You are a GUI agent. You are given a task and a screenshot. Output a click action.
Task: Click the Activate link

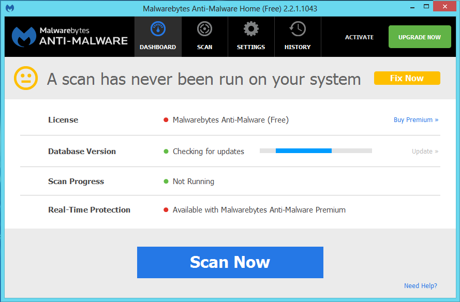(359, 37)
